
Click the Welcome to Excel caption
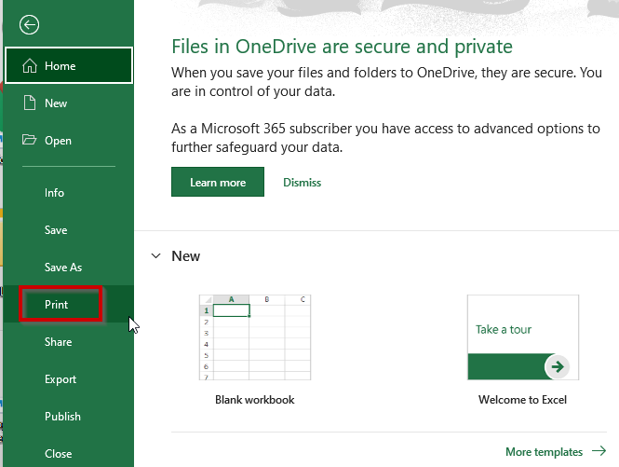click(x=523, y=400)
